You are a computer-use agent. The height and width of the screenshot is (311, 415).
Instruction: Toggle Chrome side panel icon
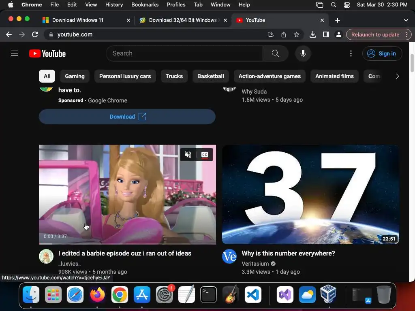(x=325, y=34)
